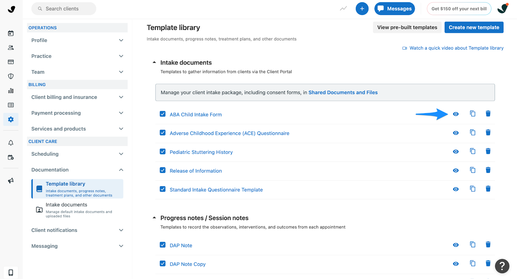Select the Clients icon in the sidebar

point(11,47)
